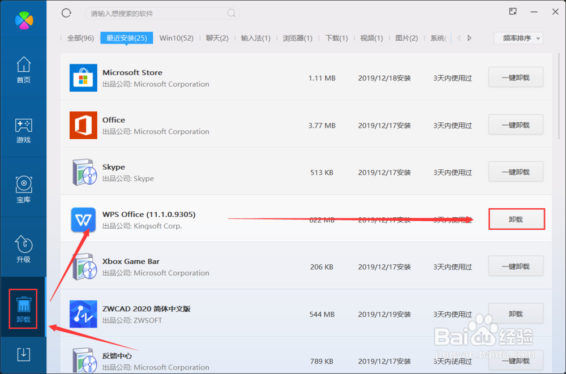Click 卸载 for ZWCAD 2020

coord(516,313)
